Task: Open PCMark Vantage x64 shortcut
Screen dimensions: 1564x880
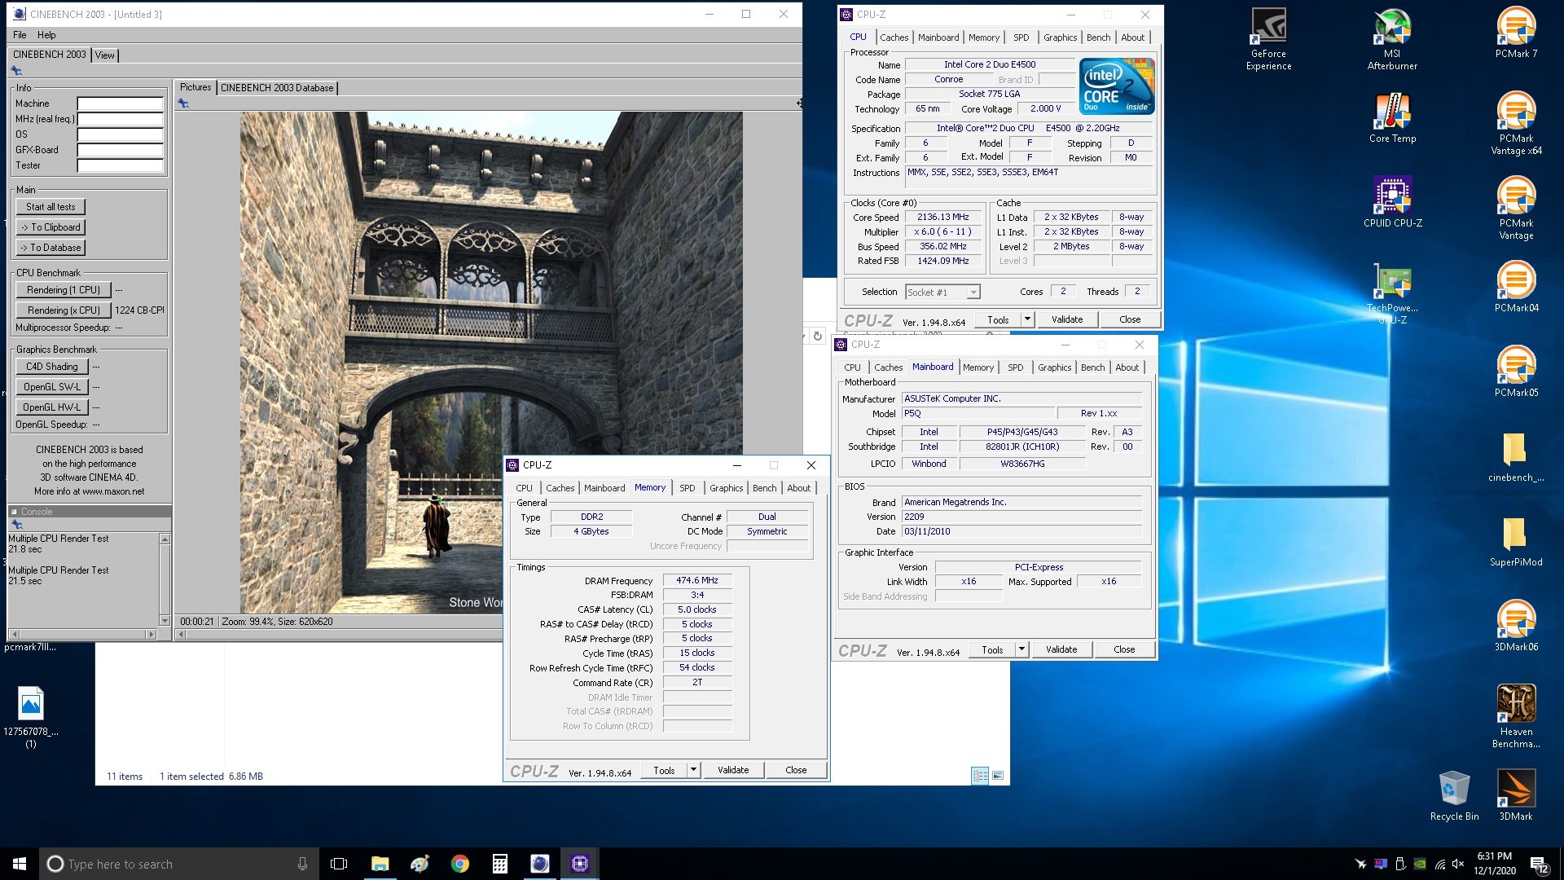Action: pyautogui.click(x=1516, y=124)
